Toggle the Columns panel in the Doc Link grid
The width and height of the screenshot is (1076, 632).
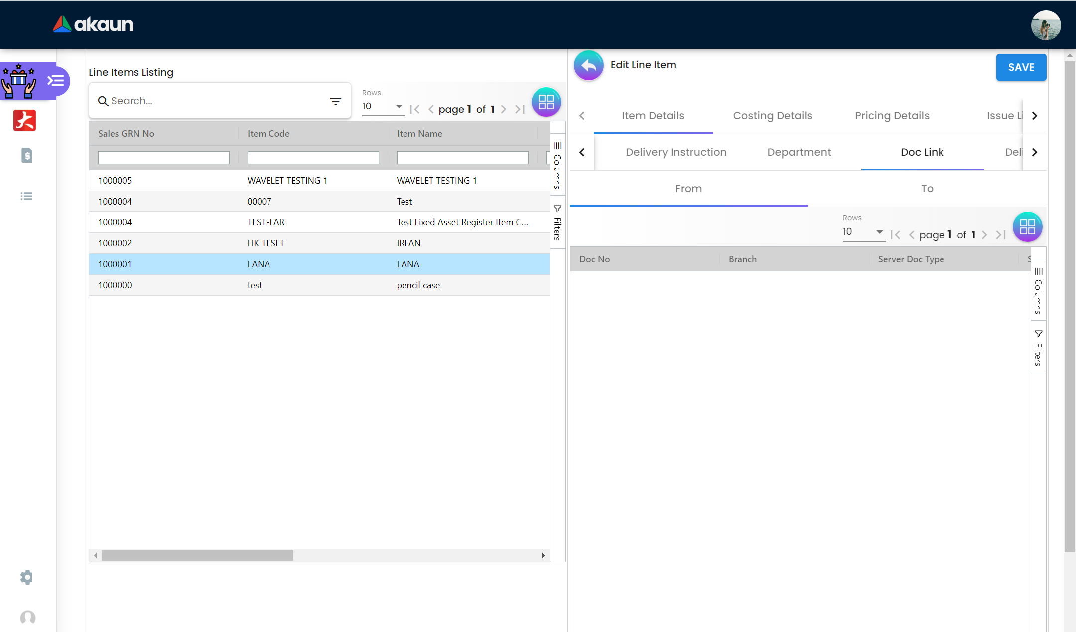click(1038, 291)
